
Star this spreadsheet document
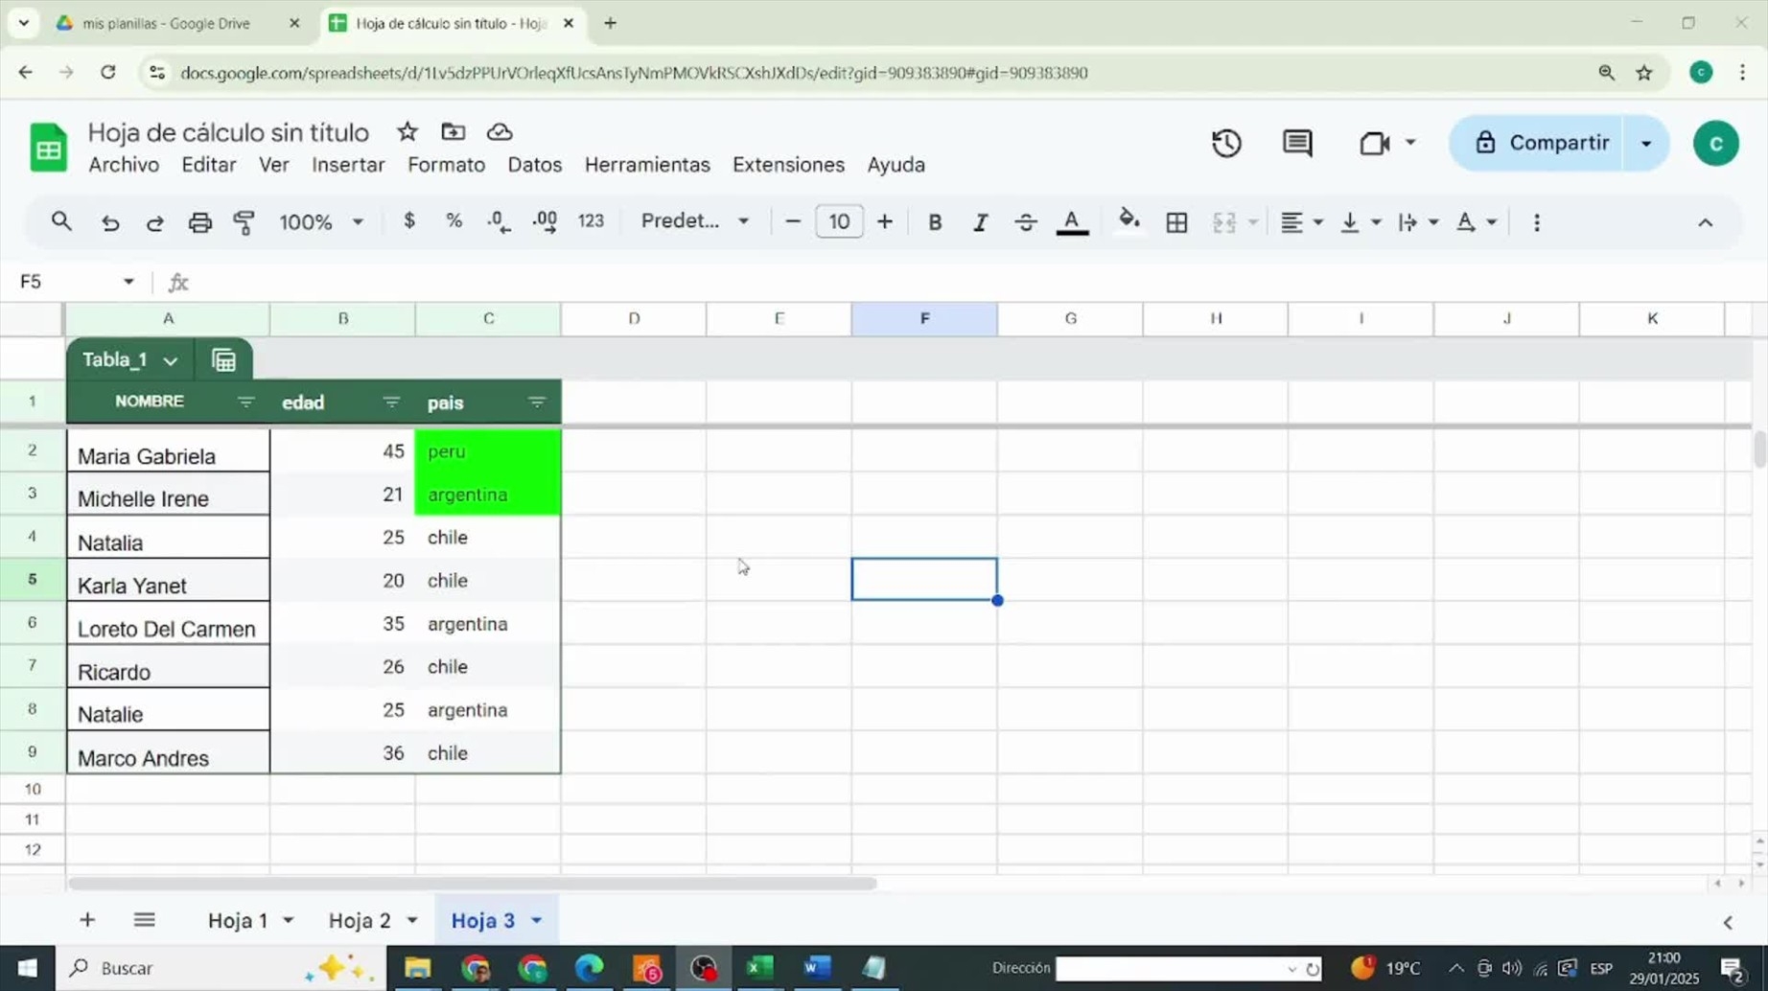tap(407, 132)
